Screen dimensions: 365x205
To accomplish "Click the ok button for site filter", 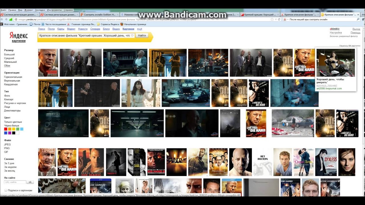I will pos(30,182).
